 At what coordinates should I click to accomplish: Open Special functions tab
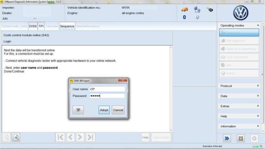[88, 26]
